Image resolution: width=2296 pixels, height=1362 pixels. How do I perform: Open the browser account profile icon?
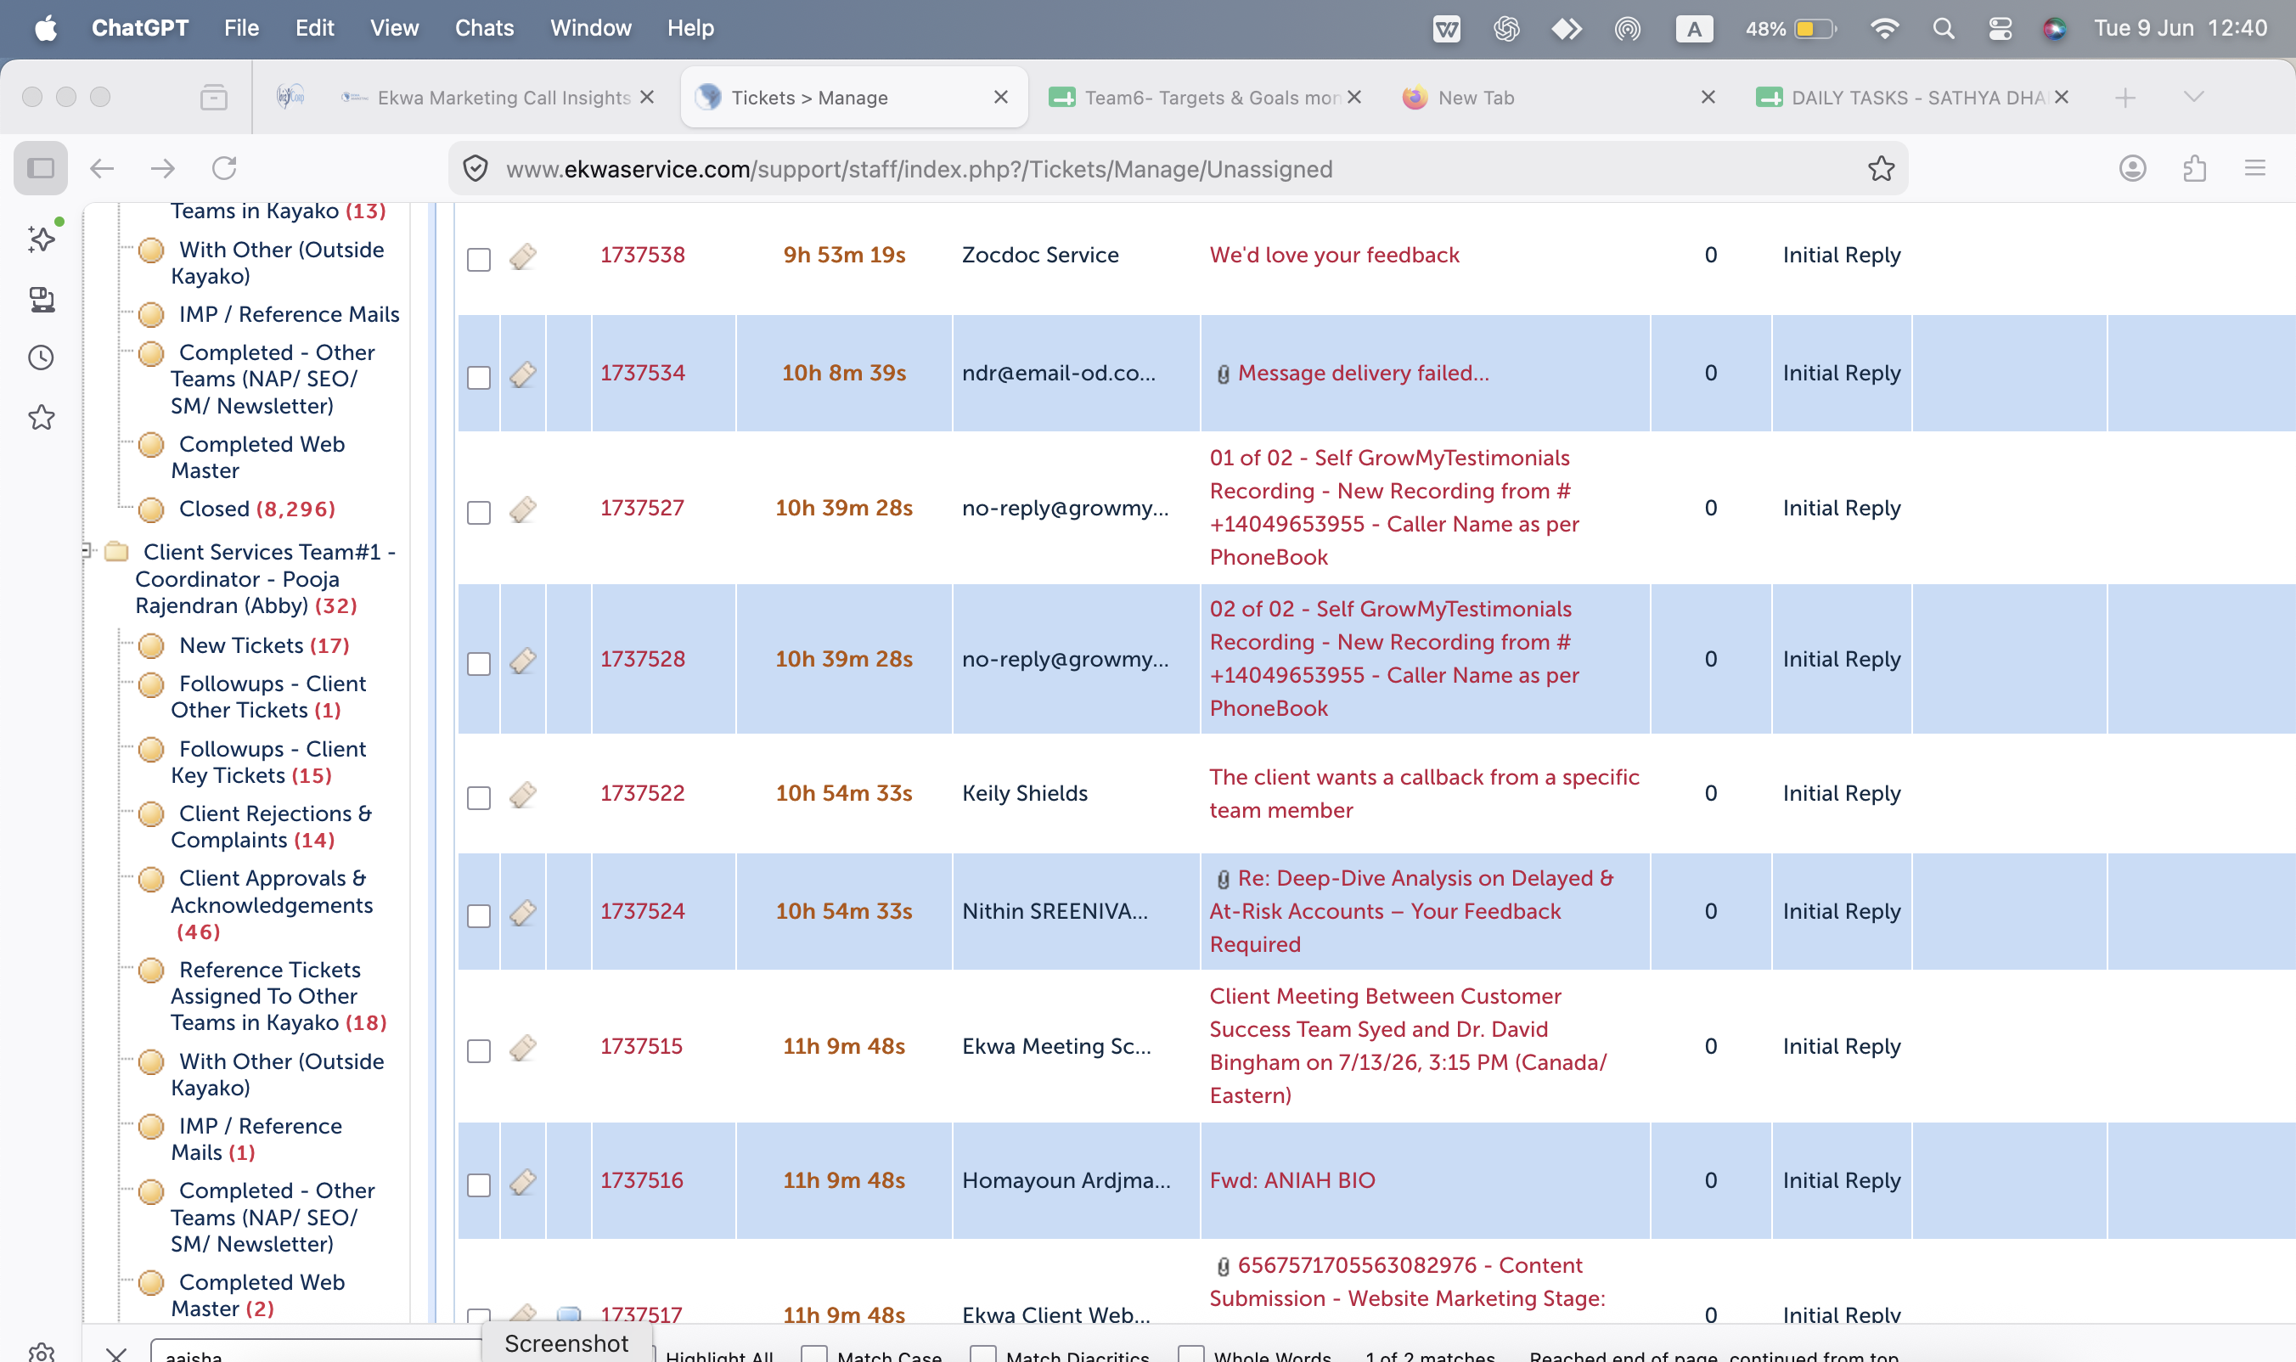click(x=2132, y=168)
